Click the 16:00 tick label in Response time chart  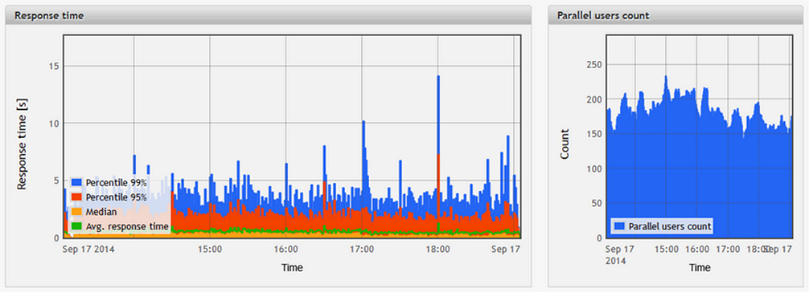[285, 249]
